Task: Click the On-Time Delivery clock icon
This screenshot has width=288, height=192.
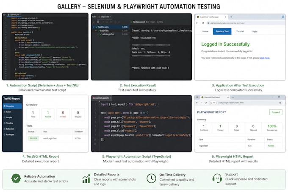Action: [x=151, y=178]
